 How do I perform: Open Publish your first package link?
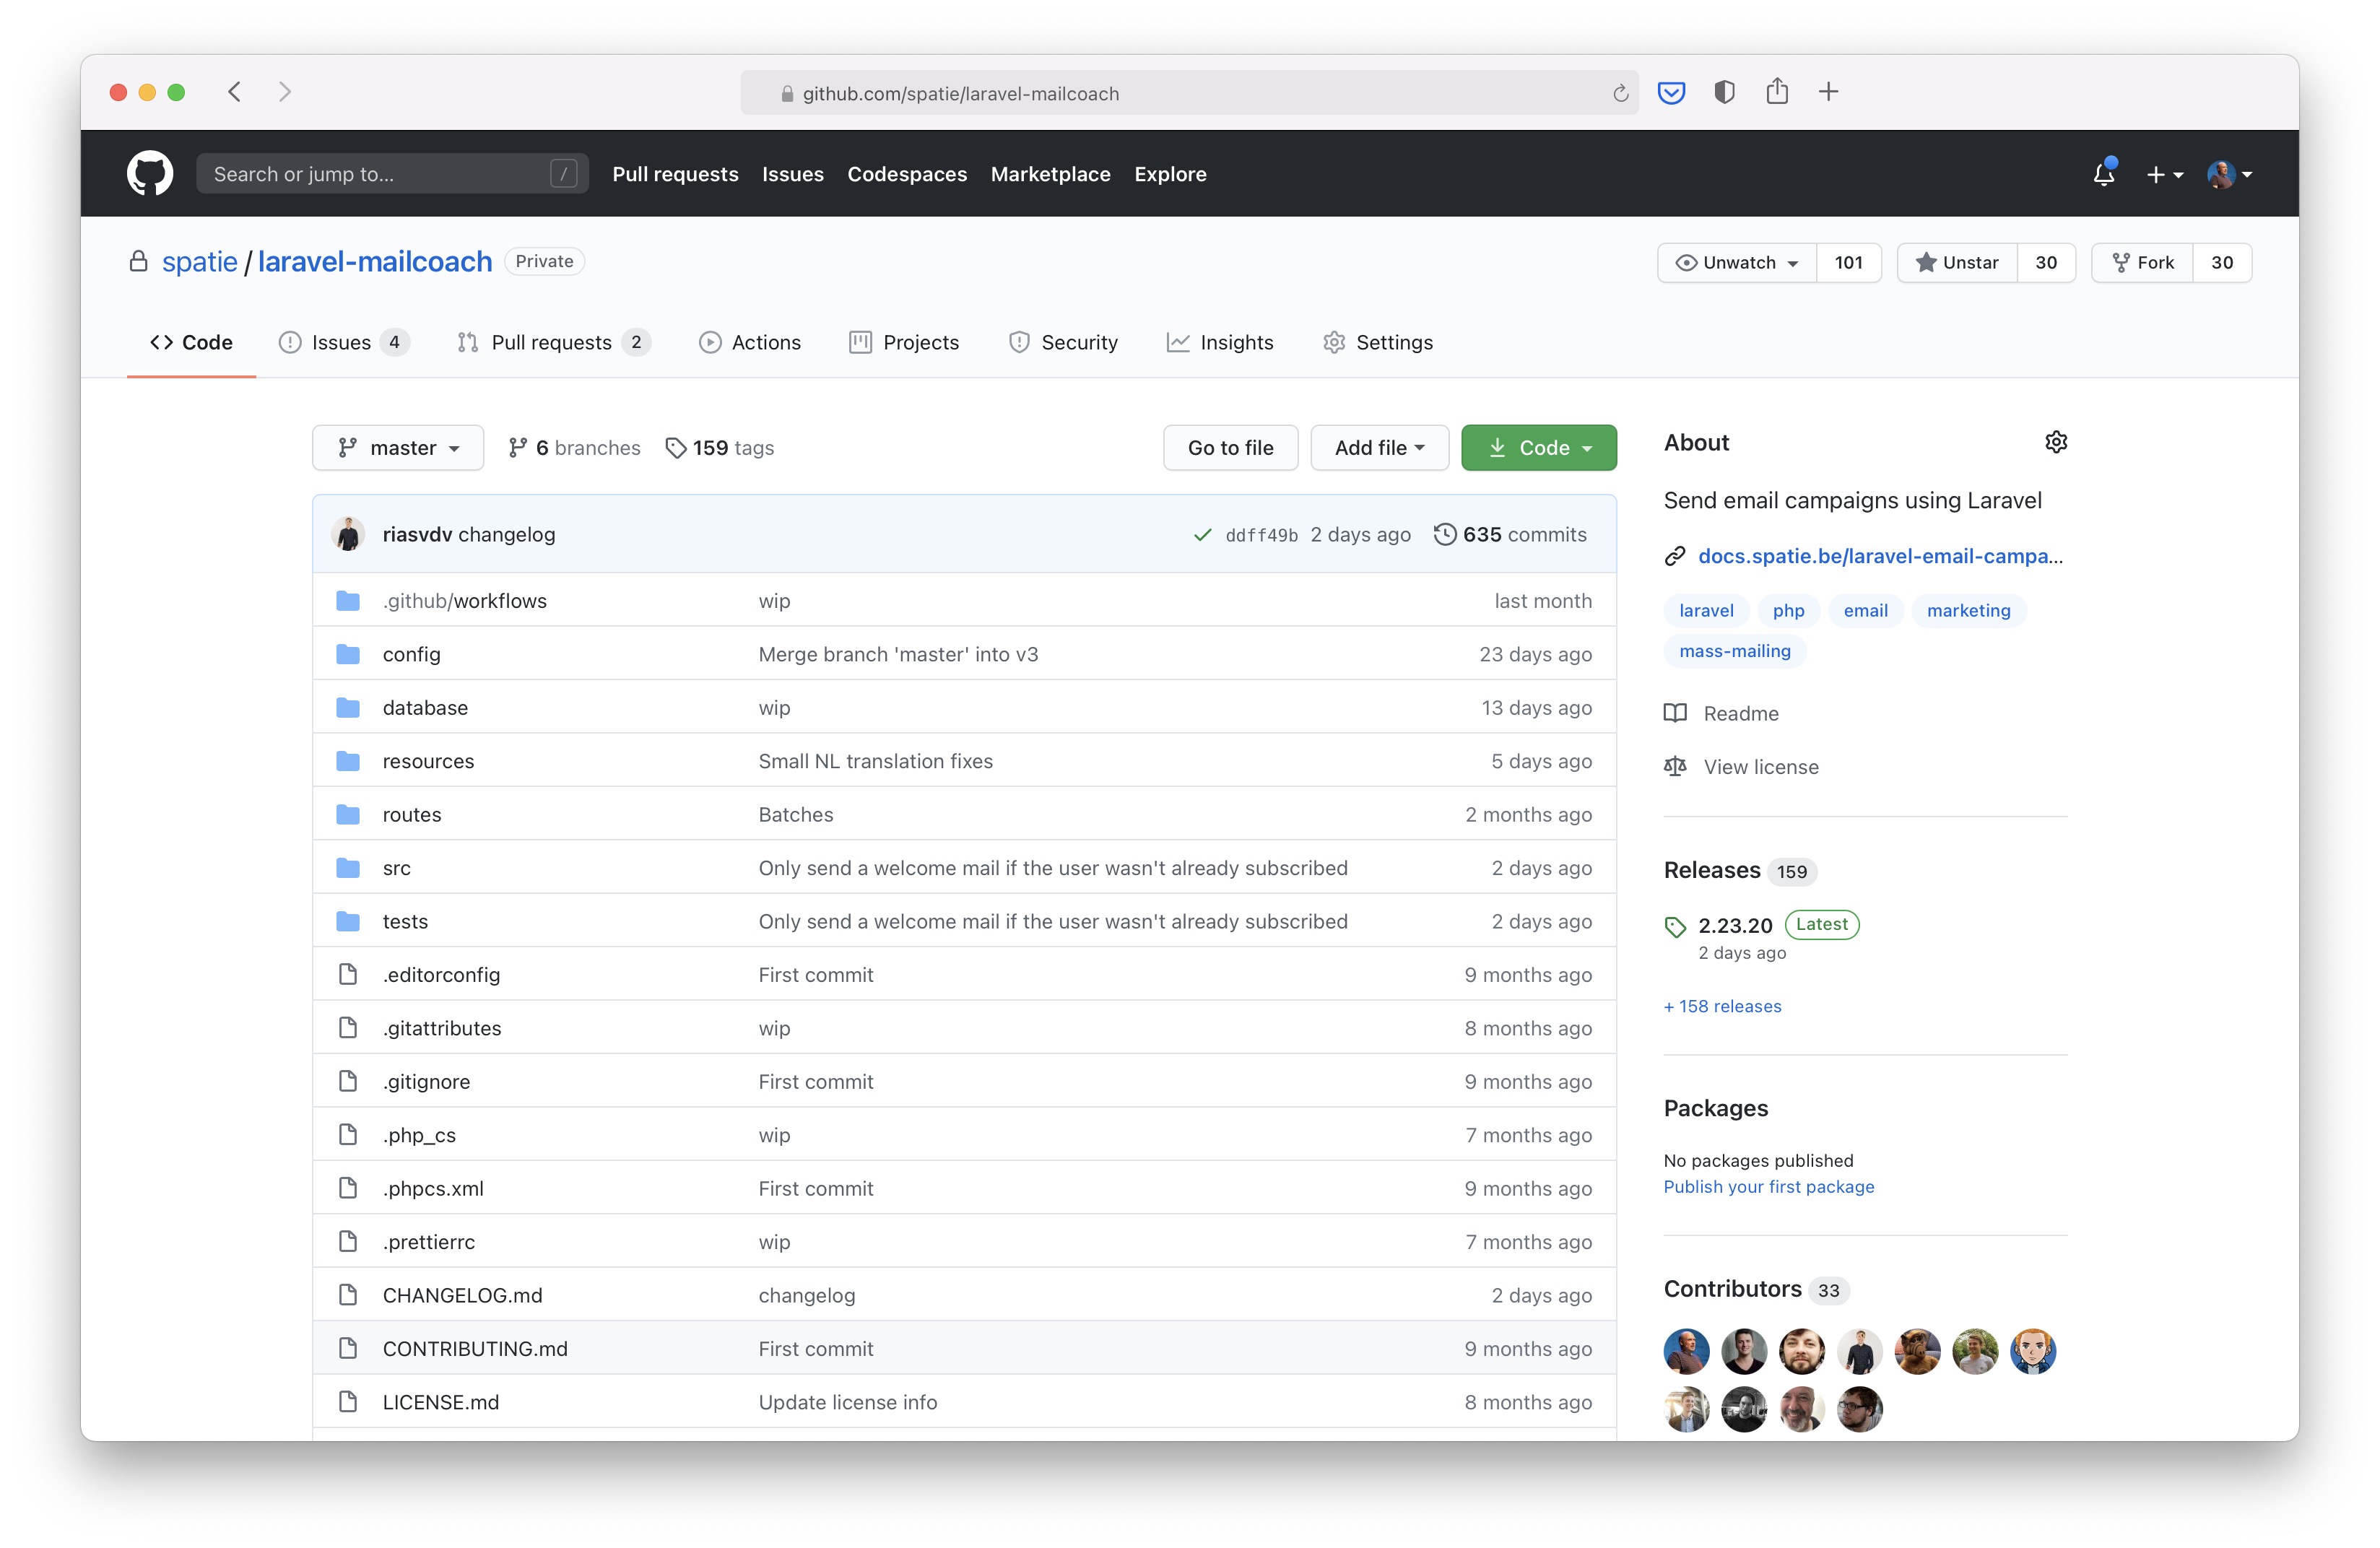point(1768,1187)
